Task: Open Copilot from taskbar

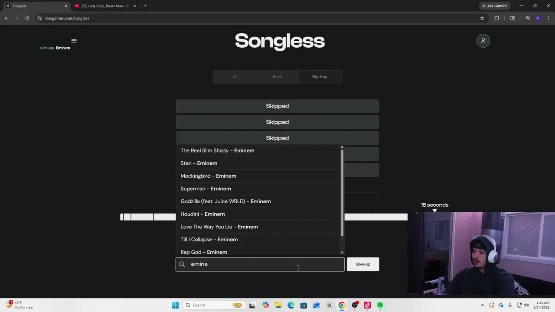Action: pyautogui.click(x=265, y=305)
